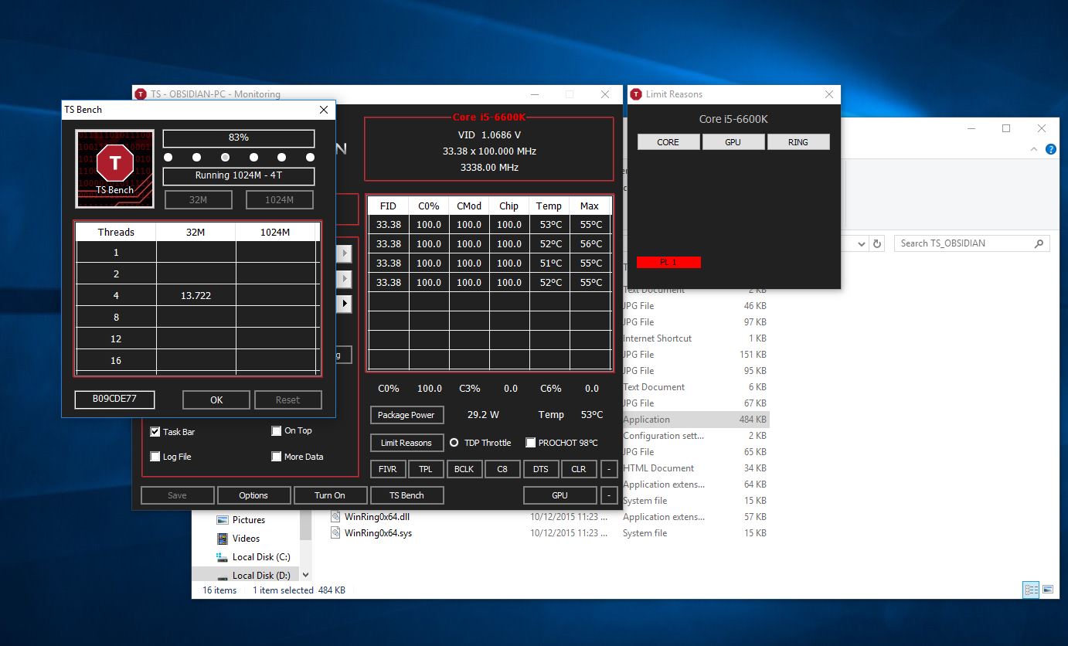This screenshot has width=1068, height=646.
Task: Click the 1024M test button
Action: pyautogui.click(x=280, y=200)
